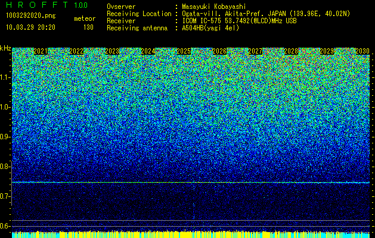
Task: Click the 2029 time marker
Action: click(x=327, y=51)
